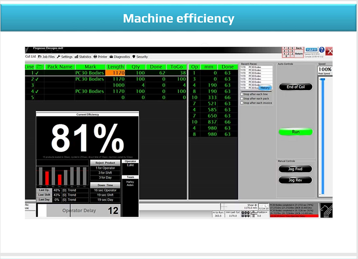358x259 pixels.
Task: Click the tooling diagram icon near Position
Action: point(254,214)
